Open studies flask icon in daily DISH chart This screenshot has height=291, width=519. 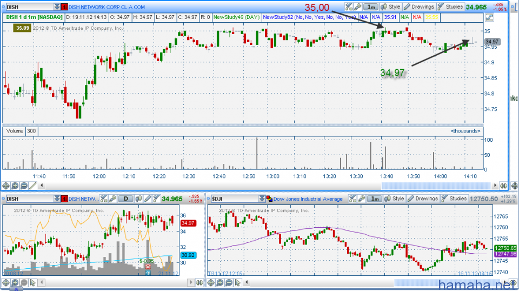156,199
